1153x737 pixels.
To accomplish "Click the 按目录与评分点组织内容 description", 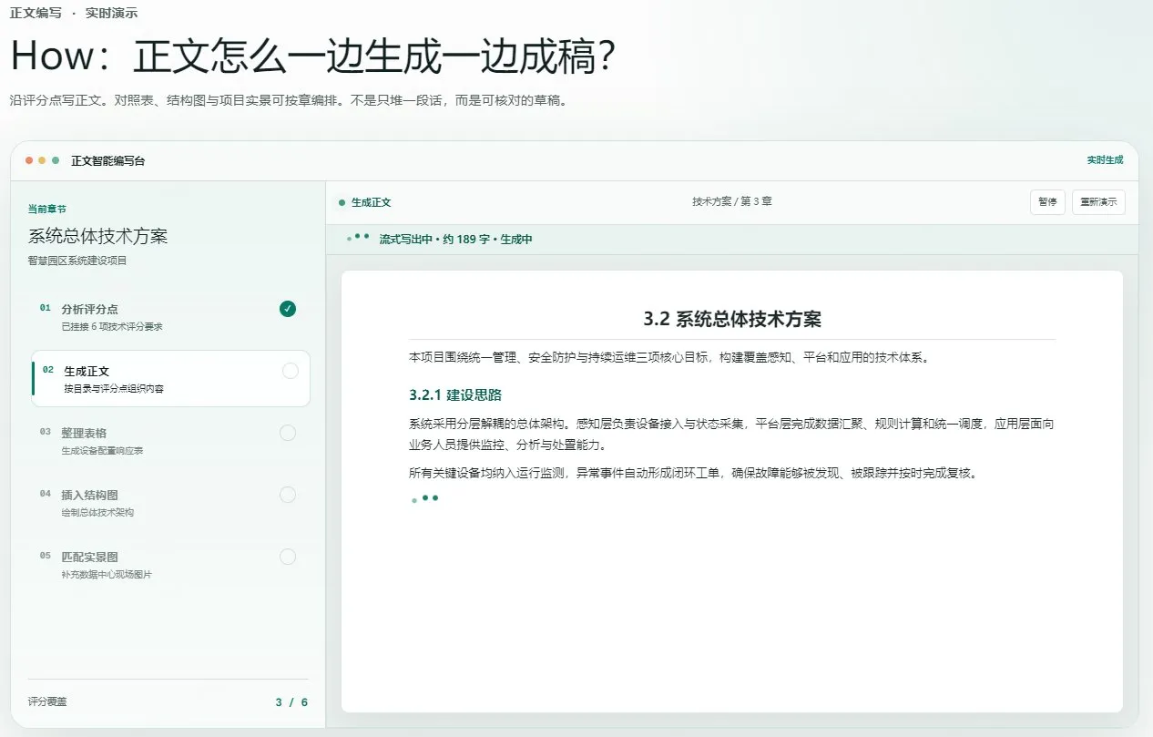I will [x=114, y=388].
